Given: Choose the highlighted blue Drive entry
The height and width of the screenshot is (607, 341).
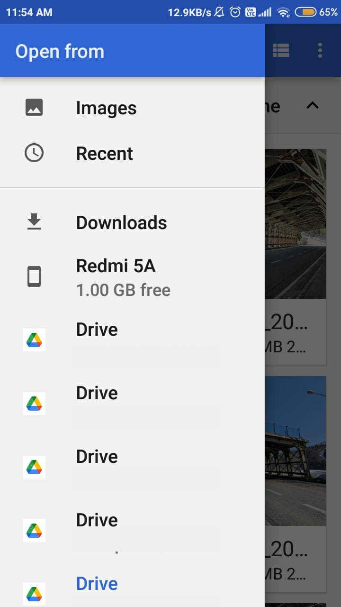Looking at the screenshot, I should [97, 584].
